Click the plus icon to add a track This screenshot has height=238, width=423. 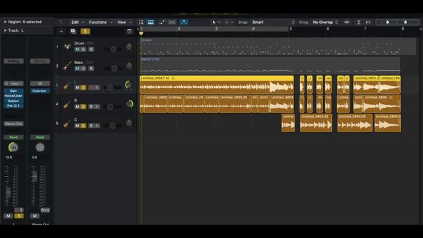coord(61,31)
